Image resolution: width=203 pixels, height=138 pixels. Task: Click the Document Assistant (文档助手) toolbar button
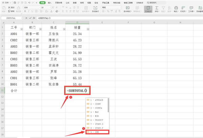point(148,9)
